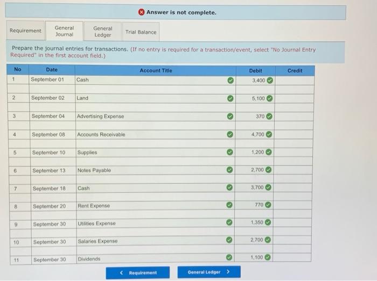Click checkmark next to 3,700 debit
Image resolution: width=377 pixels, height=281 pixels.
(268, 188)
